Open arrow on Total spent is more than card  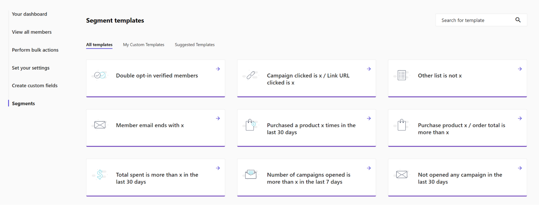[218, 168]
